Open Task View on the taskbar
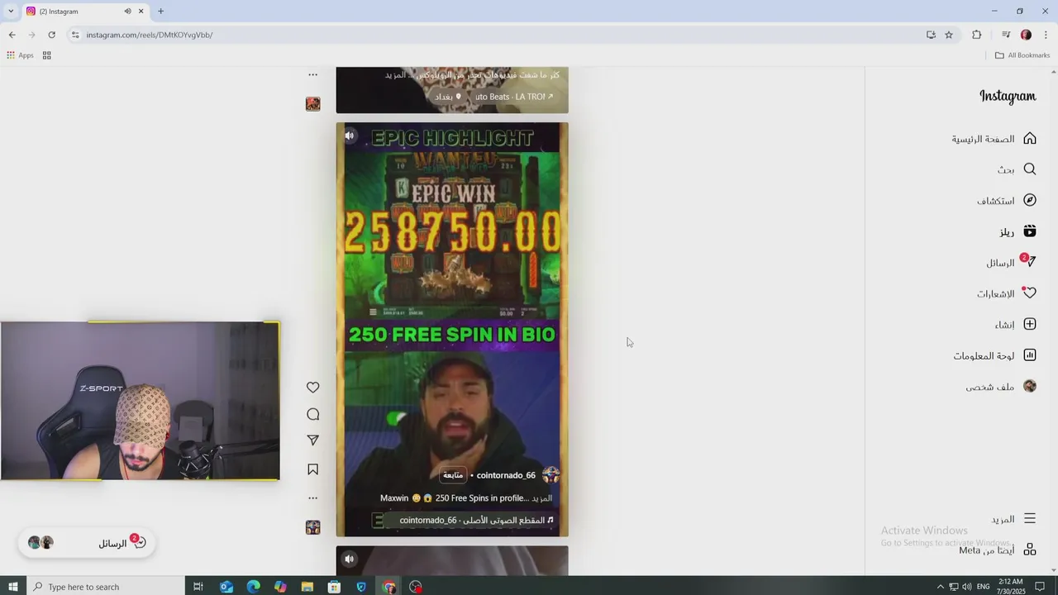This screenshot has width=1058, height=595. [x=198, y=587]
